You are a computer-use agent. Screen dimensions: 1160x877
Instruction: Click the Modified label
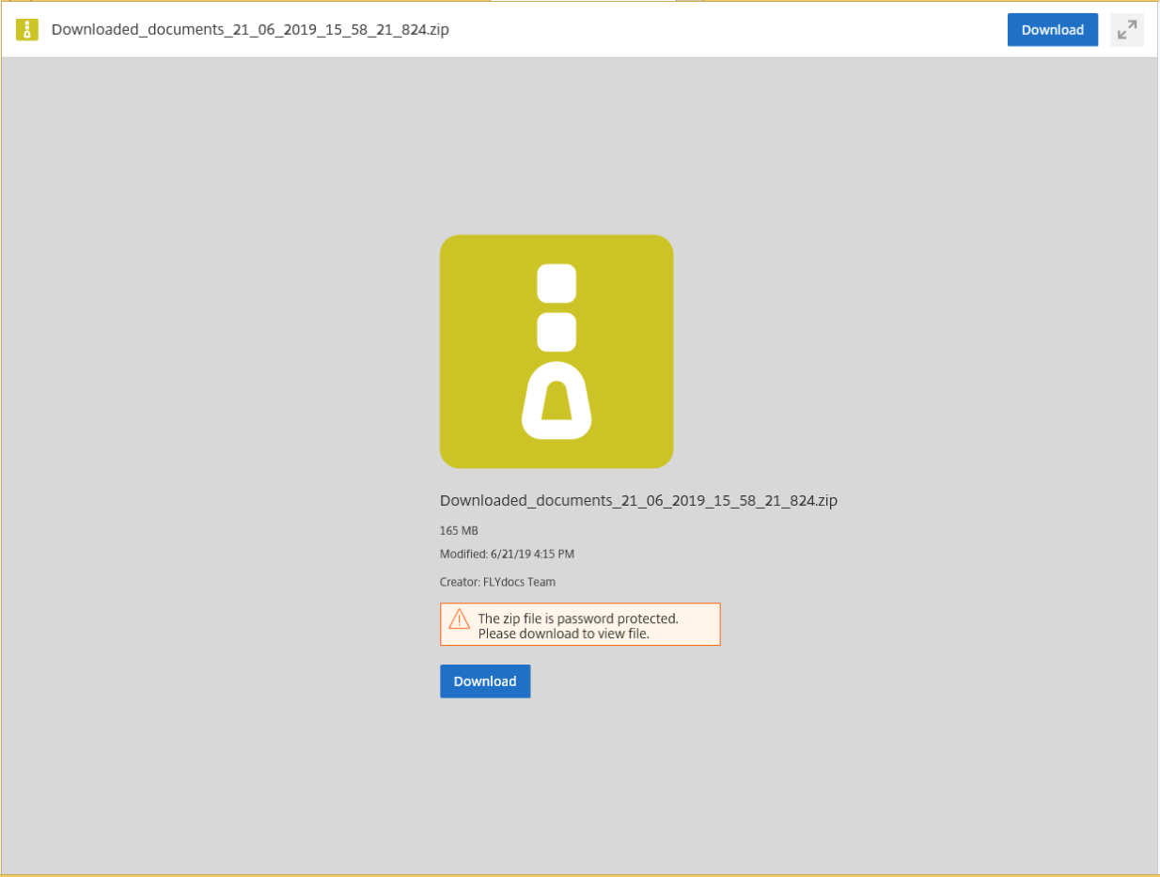tap(463, 555)
